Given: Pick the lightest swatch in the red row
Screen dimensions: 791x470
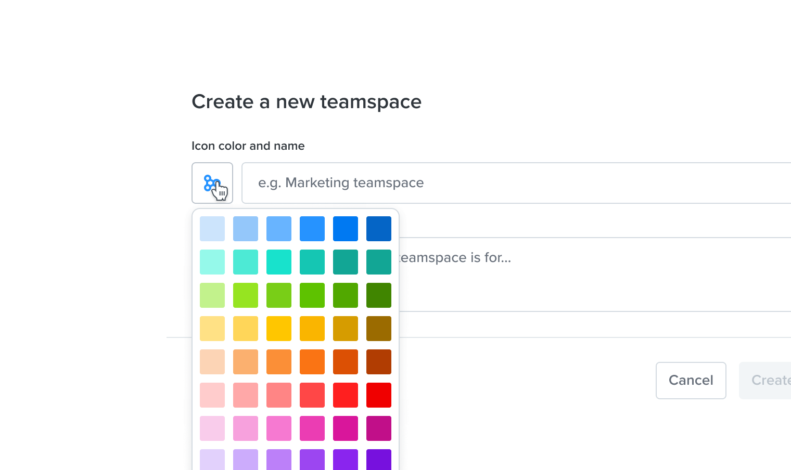Looking at the screenshot, I should [212, 395].
